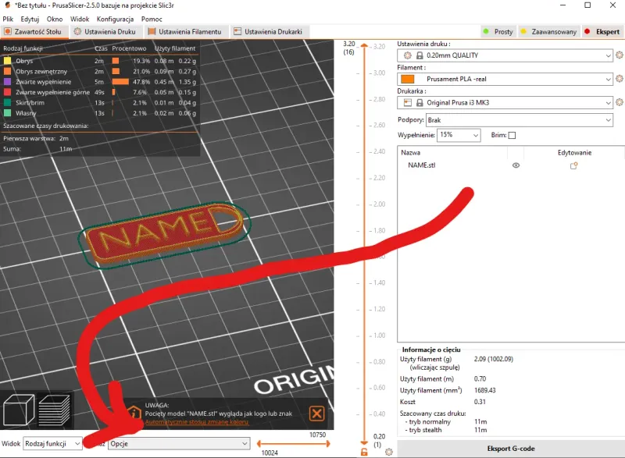
Task: Switch to Prosty mode
Action: 498,31
